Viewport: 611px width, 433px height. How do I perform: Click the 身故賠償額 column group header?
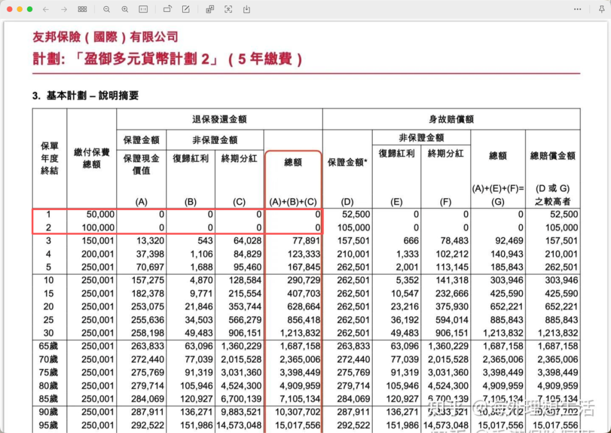coord(451,119)
